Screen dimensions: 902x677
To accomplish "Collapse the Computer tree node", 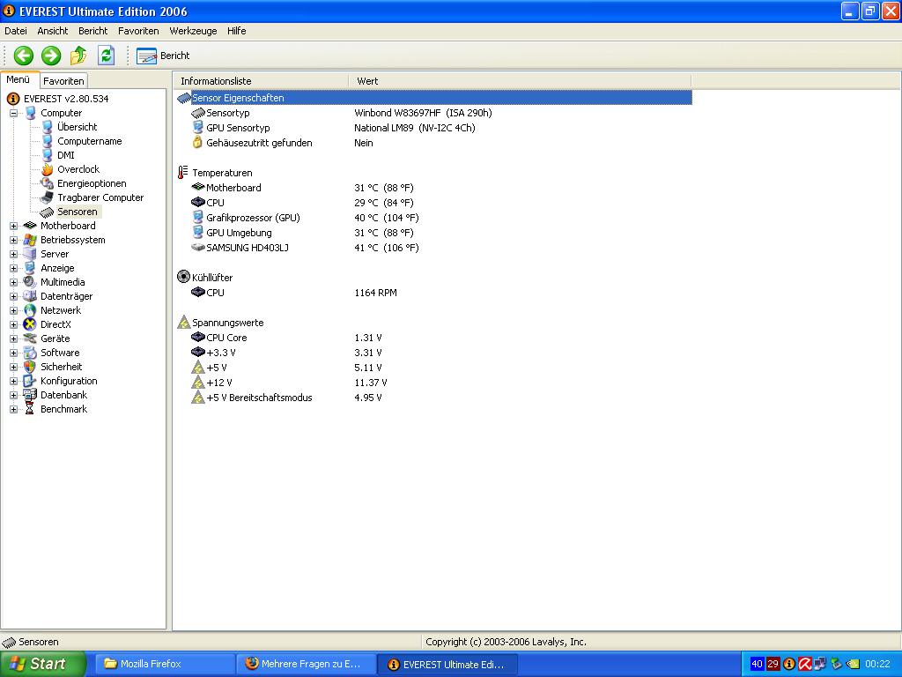I will click(x=14, y=114).
